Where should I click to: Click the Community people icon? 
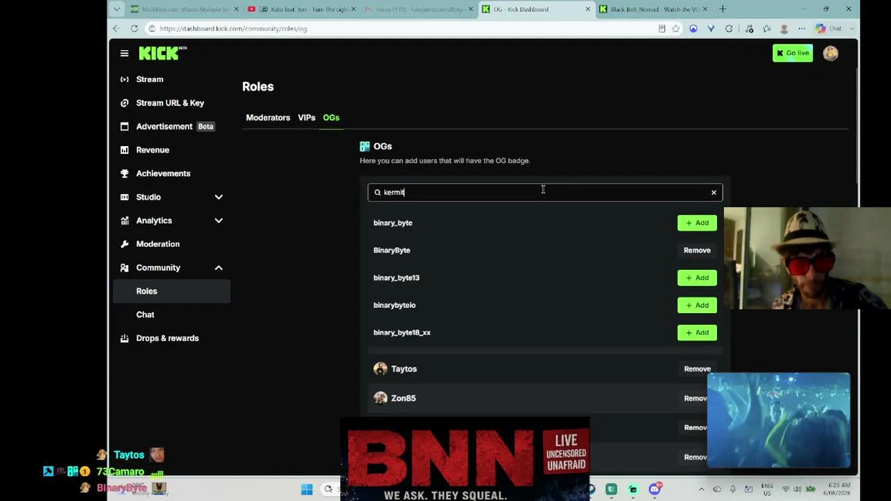click(x=125, y=268)
